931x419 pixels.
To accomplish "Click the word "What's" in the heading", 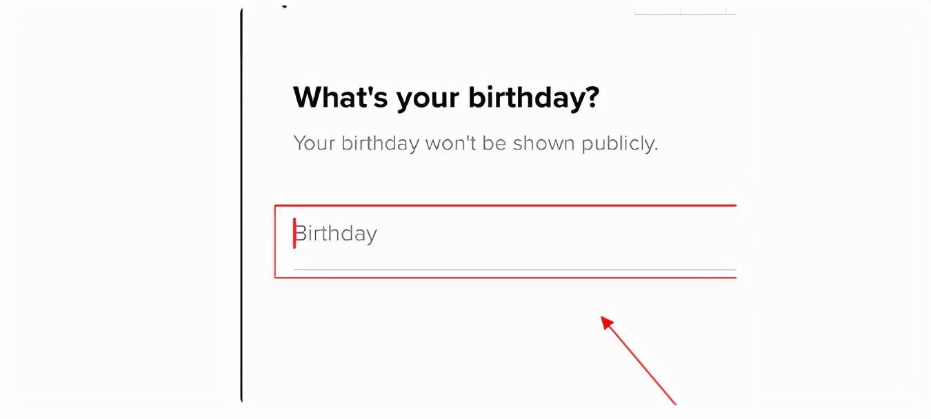I will (x=340, y=98).
